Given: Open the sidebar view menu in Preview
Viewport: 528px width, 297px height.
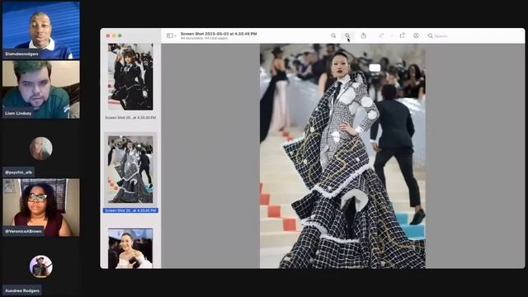Looking at the screenshot, I should (172, 35).
